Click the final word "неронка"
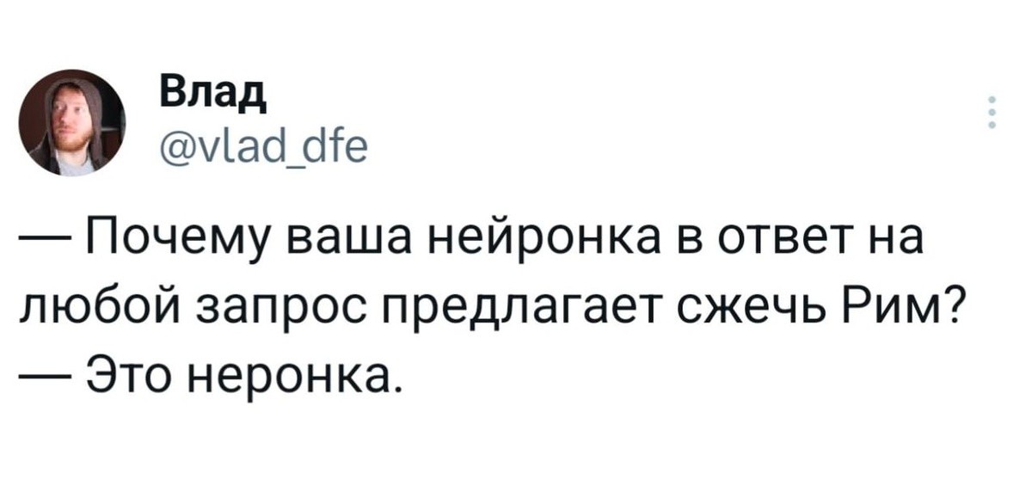 tap(291, 372)
